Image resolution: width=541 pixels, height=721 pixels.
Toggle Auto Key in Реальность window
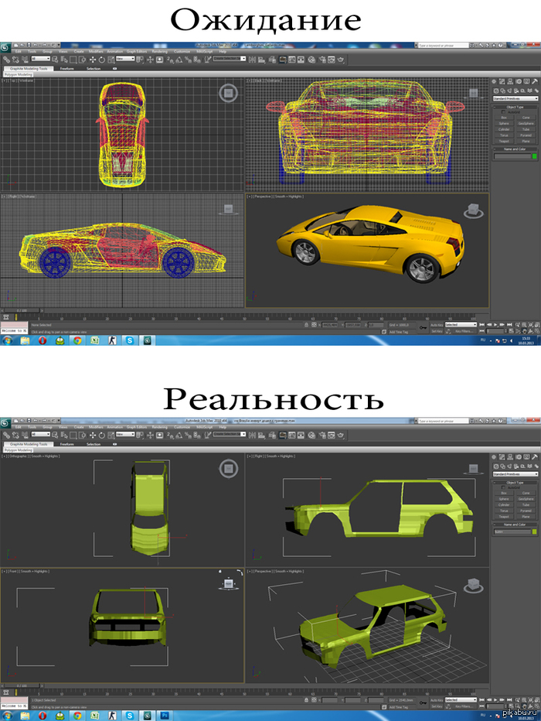point(437,700)
